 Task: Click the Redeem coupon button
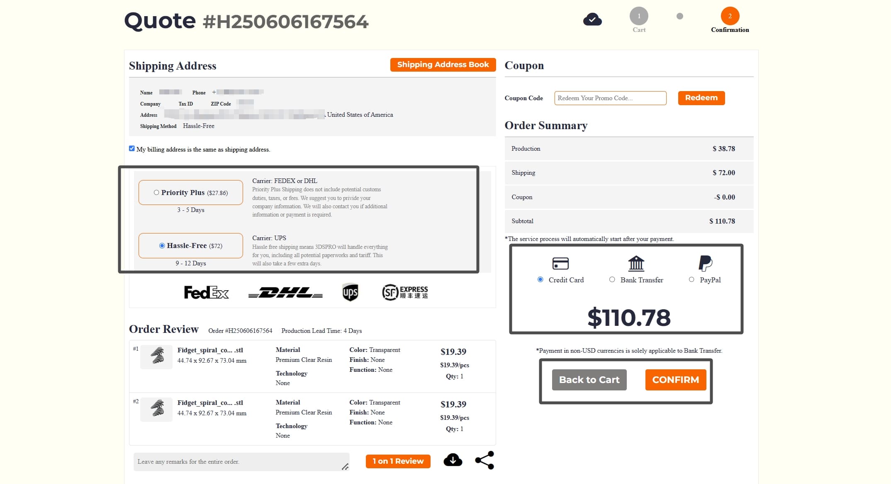coord(701,98)
